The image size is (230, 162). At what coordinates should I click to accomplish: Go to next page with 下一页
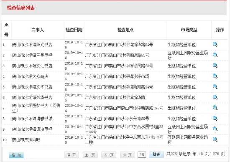109,155
